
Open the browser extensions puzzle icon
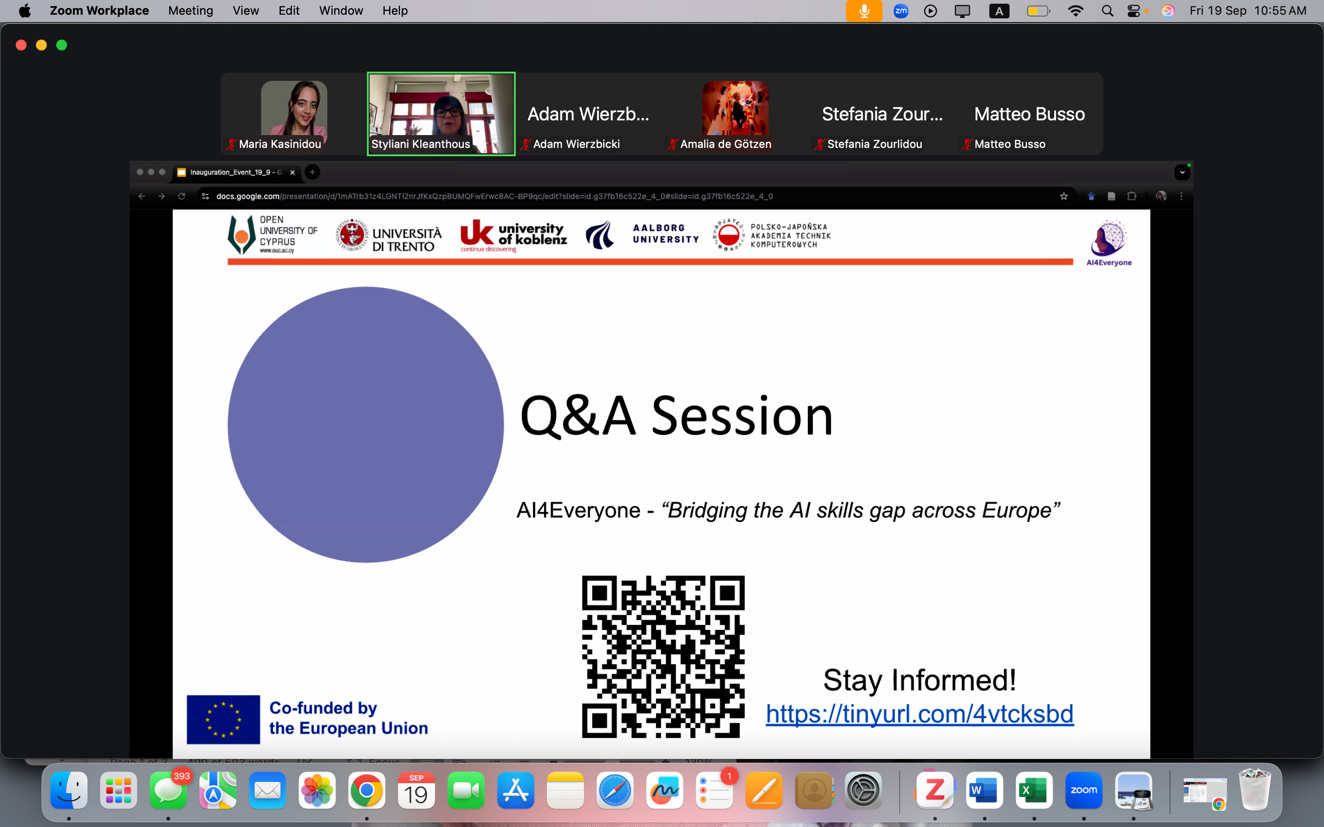coord(1131,196)
